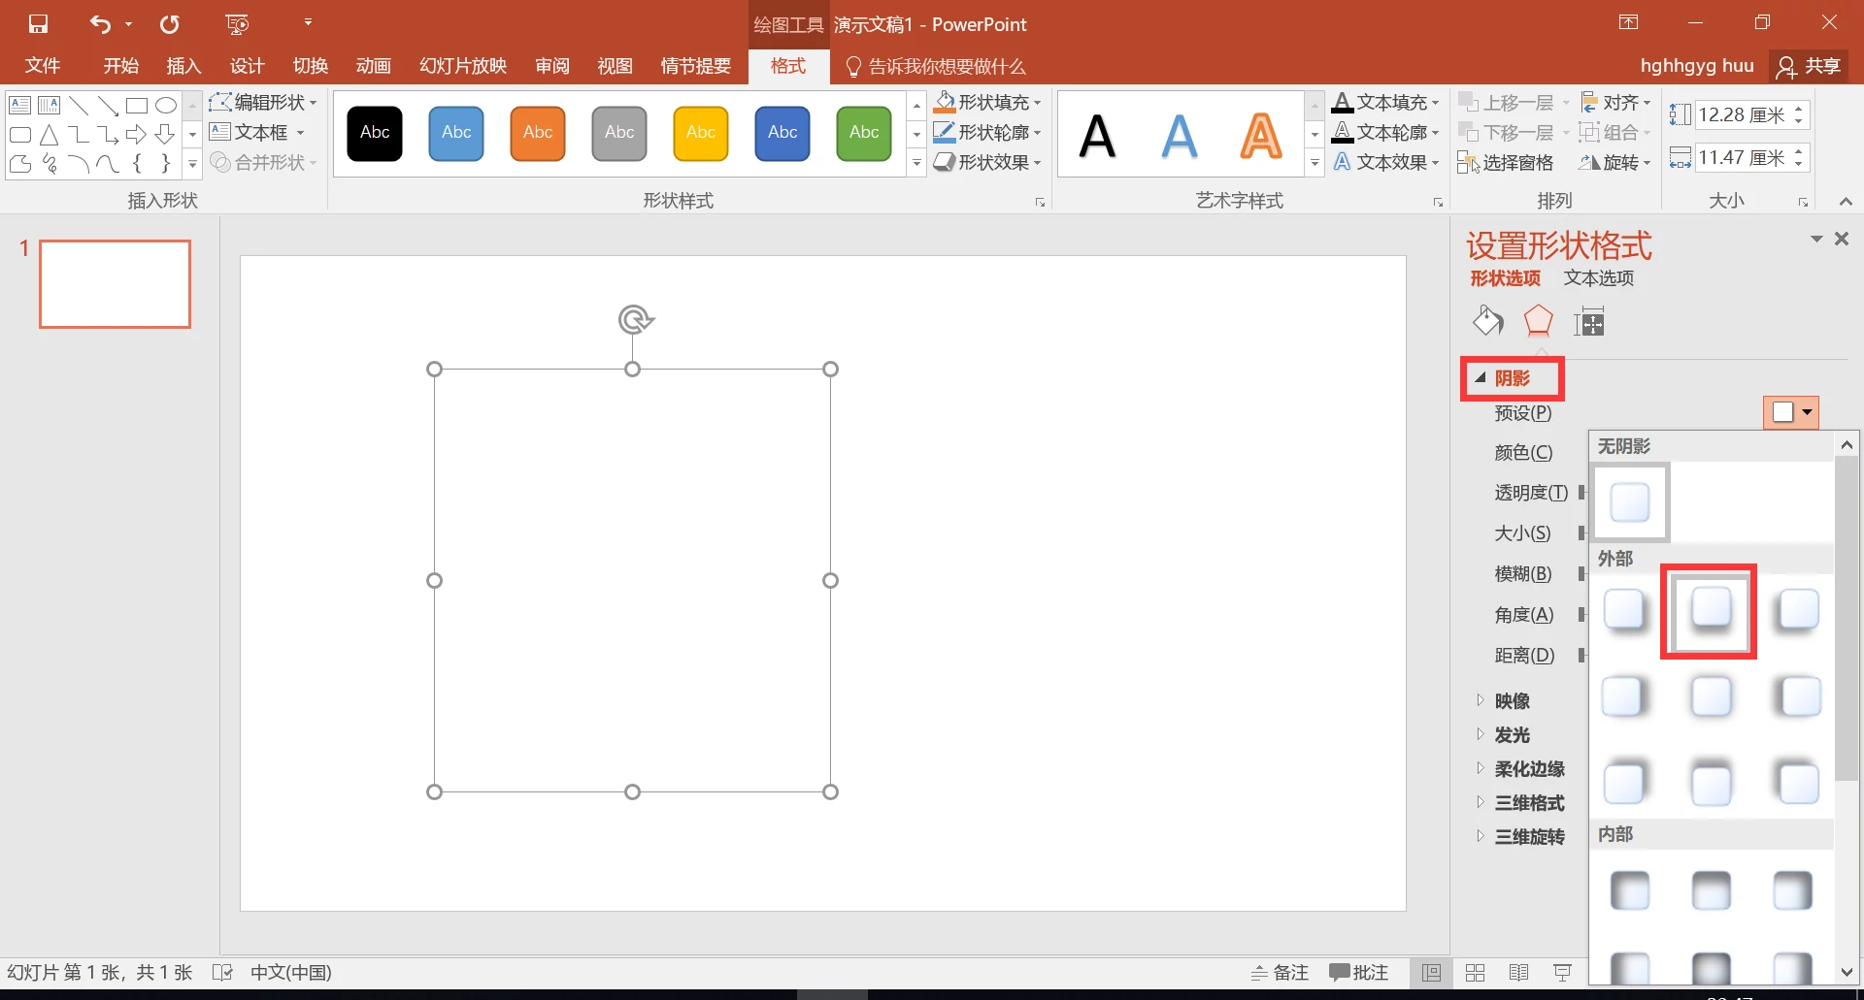
Task: Switch to Design (设计) tab
Action: 247,66
